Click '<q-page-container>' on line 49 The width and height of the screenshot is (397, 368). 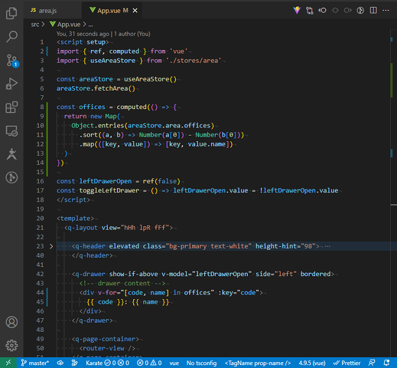pyautogui.click(x=106, y=339)
